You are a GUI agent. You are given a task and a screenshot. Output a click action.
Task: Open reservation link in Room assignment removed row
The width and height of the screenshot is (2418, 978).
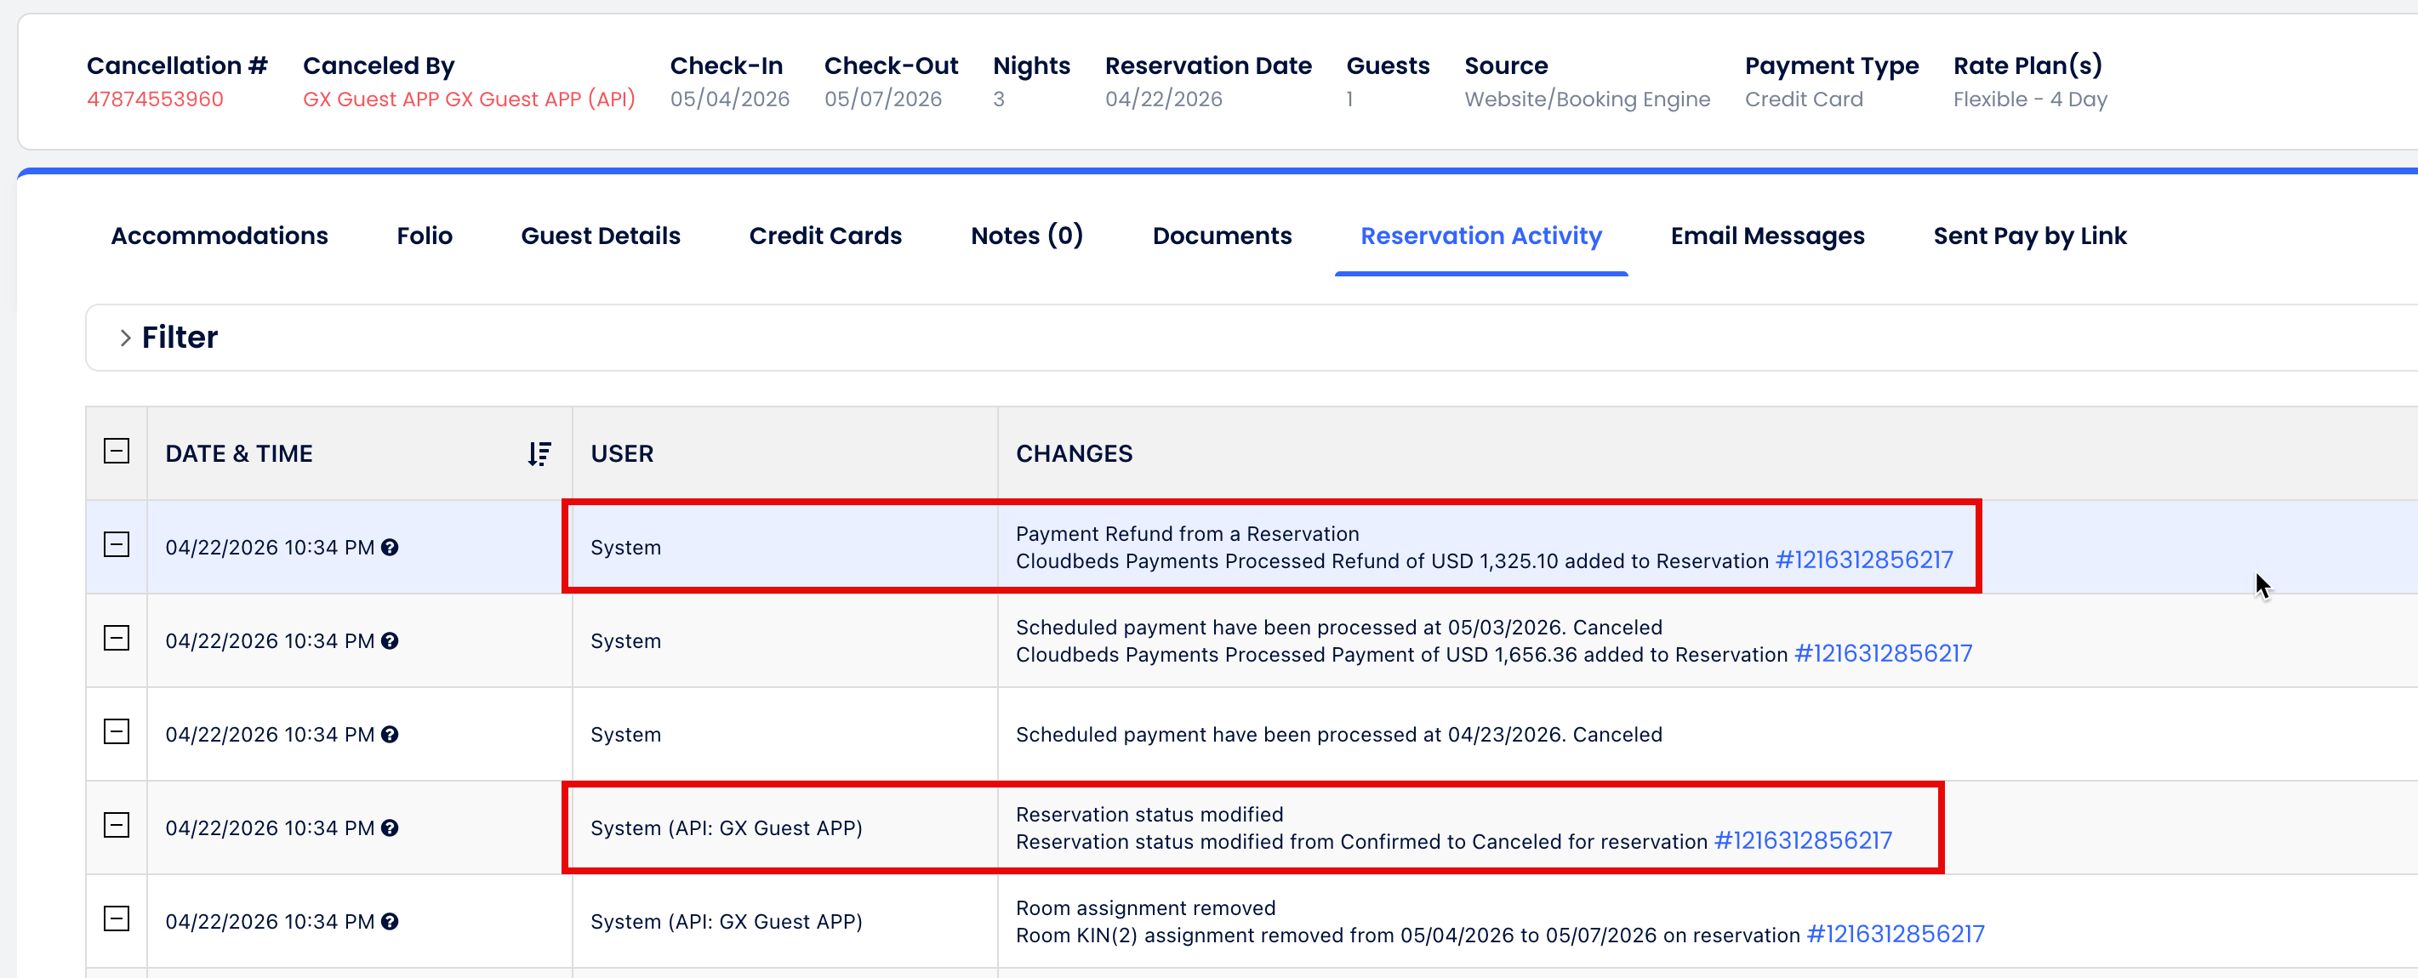pyautogui.click(x=1895, y=935)
